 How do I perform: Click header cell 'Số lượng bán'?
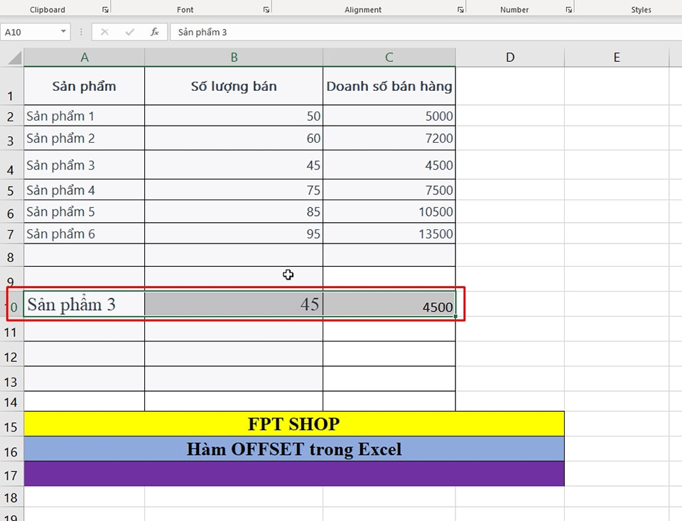[234, 86]
